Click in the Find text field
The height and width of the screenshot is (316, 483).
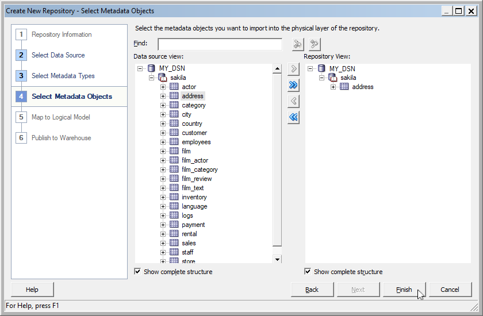tap(220, 44)
